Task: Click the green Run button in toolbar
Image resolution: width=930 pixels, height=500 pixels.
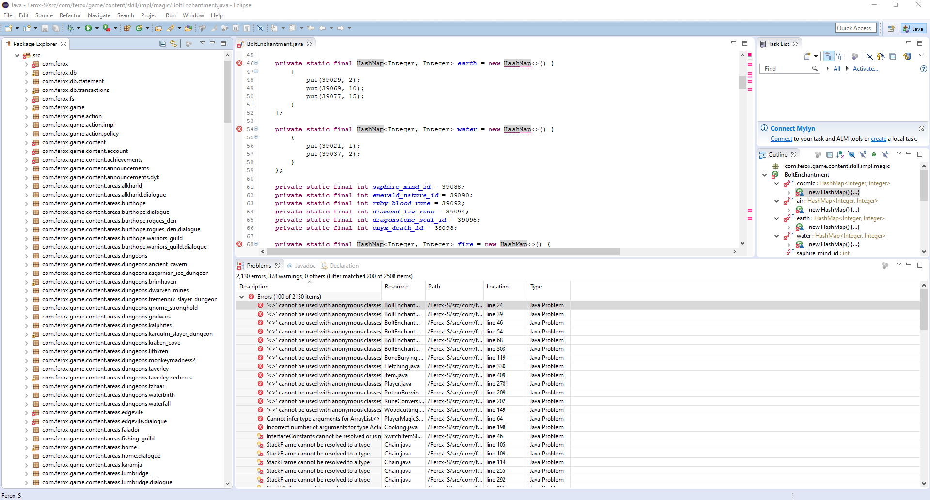Action: tap(88, 29)
